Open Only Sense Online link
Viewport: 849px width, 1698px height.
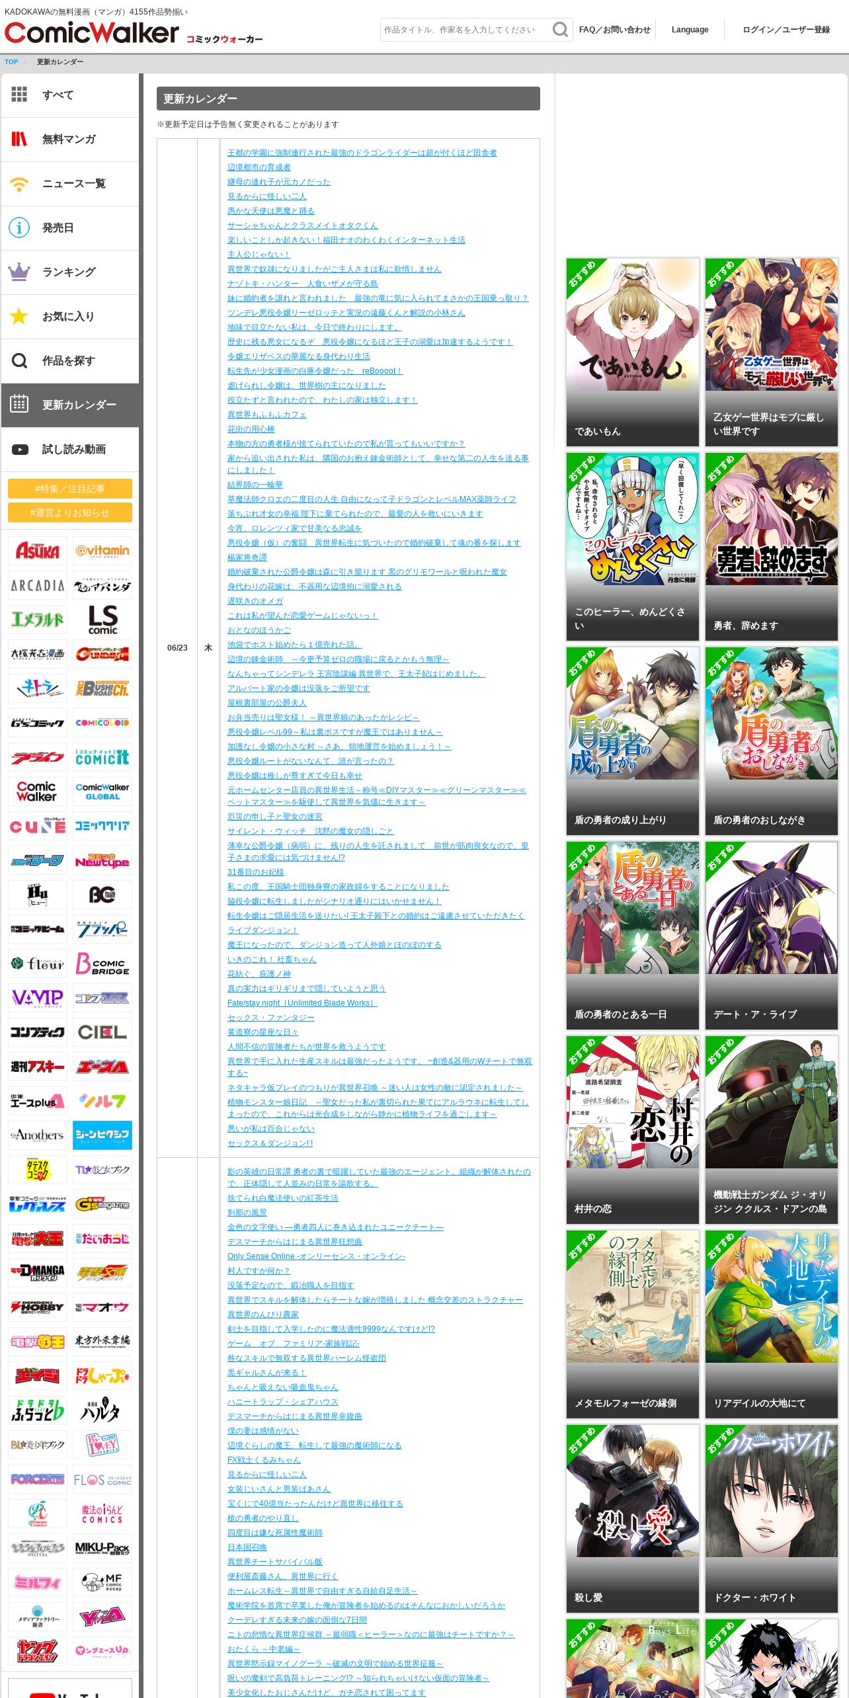[x=317, y=1256]
